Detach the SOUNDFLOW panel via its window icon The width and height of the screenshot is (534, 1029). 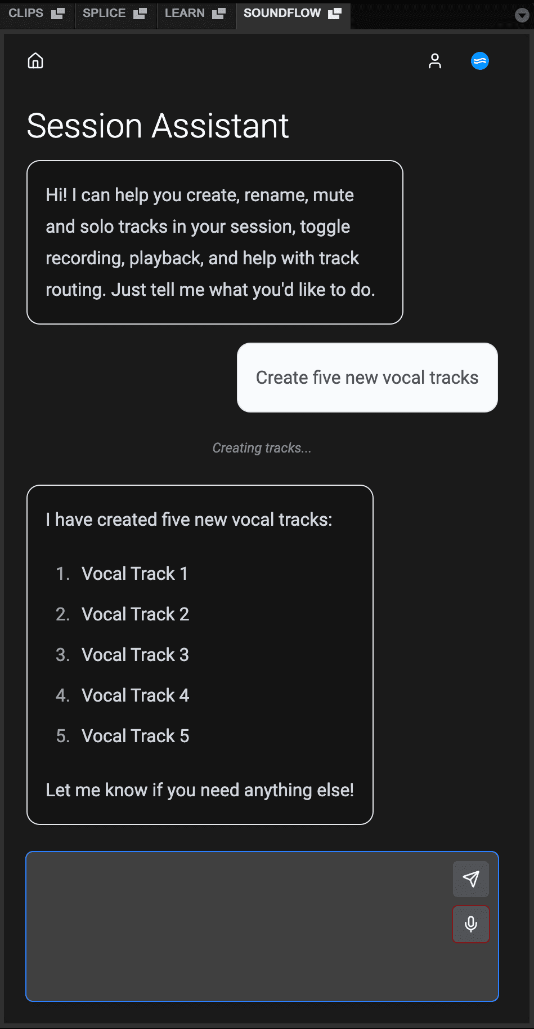pyautogui.click(x=335, y=14)
